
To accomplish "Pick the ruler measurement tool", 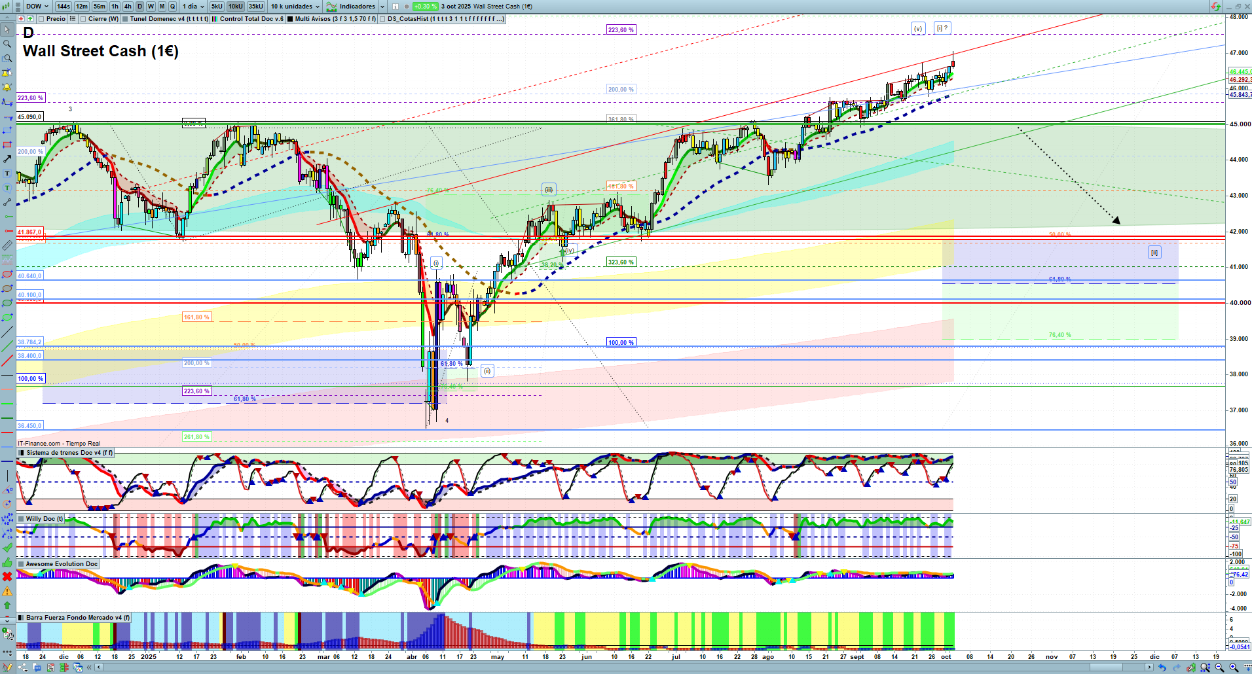I will pos(7,245).
